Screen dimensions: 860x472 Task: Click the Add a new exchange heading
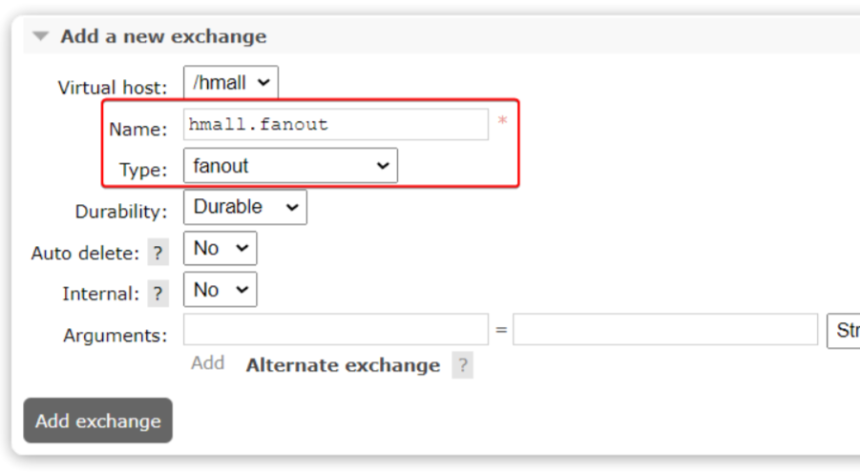tap(163, 37)
